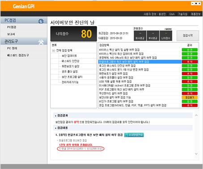This screenshot has height=169, width=203.
Task: Click red 취약 badge on 한글프로그램 row
Action: point(190,62)
